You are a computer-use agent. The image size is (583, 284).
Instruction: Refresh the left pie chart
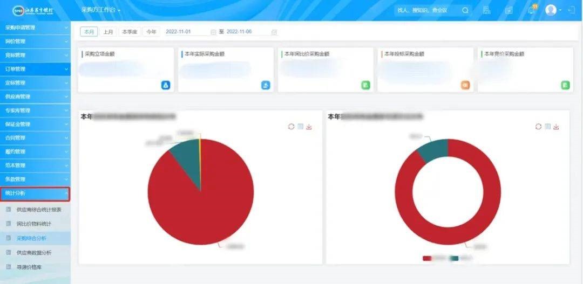(291, 127)
